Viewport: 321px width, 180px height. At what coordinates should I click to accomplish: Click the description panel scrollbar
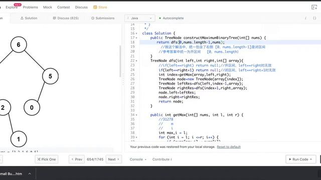coord(120,61)
